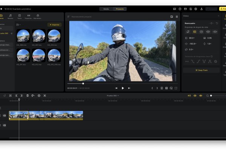Open the Transiciones tab icon

pos(29,17)
